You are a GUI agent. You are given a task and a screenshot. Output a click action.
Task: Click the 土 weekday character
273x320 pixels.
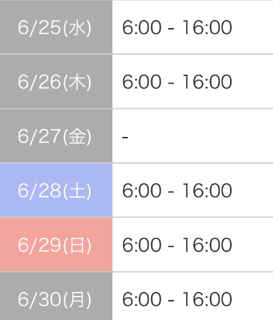click(x=77, y=191)
